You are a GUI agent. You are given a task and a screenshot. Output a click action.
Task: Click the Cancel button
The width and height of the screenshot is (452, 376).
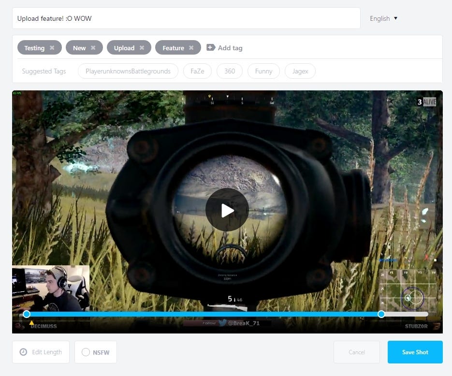coord(357,352)
